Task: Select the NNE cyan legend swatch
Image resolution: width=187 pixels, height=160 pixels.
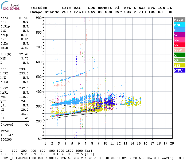Action: click(x=180, y=25)
